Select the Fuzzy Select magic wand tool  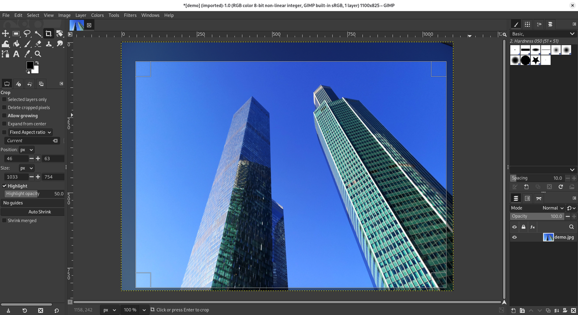coord(38,34)
